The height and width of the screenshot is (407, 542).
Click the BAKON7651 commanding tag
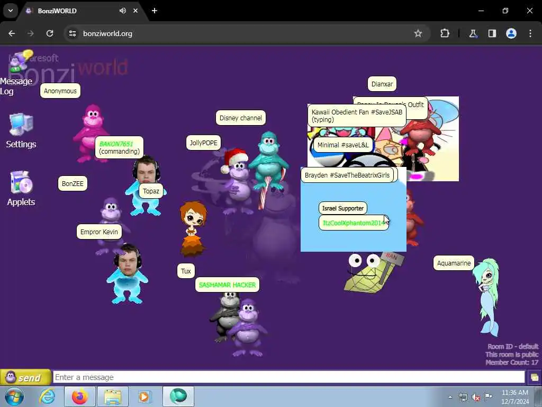click(x=119, y=147)
